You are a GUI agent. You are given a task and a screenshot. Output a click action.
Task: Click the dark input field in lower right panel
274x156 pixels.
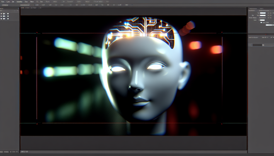tap(257, 45)
